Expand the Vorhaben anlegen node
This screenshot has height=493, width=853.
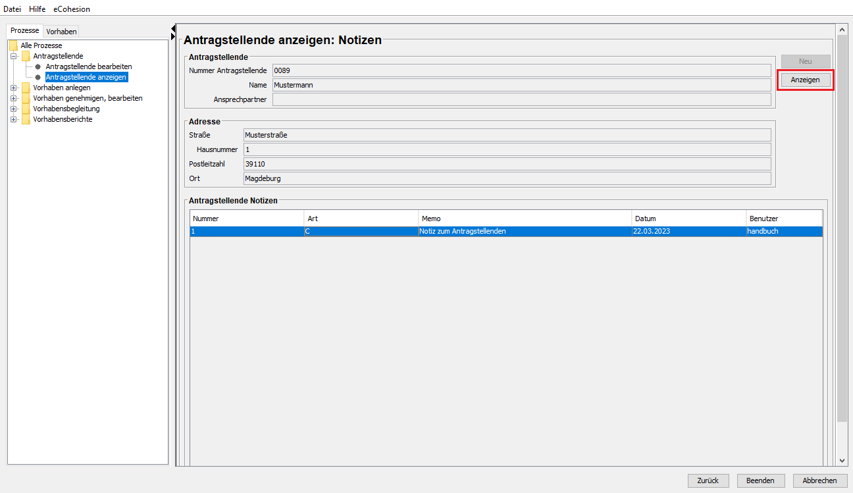click(13, 88)
